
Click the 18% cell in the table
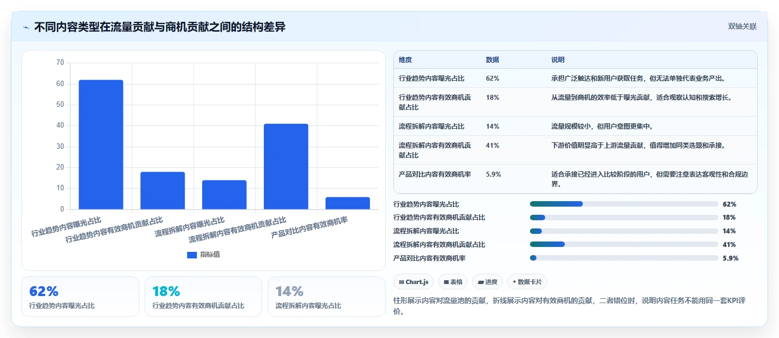click(492, 98)
